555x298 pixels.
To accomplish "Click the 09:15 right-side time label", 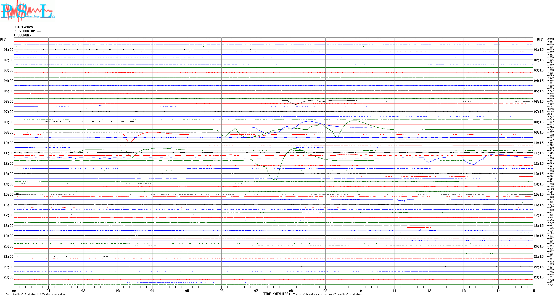I will point(539,132).
